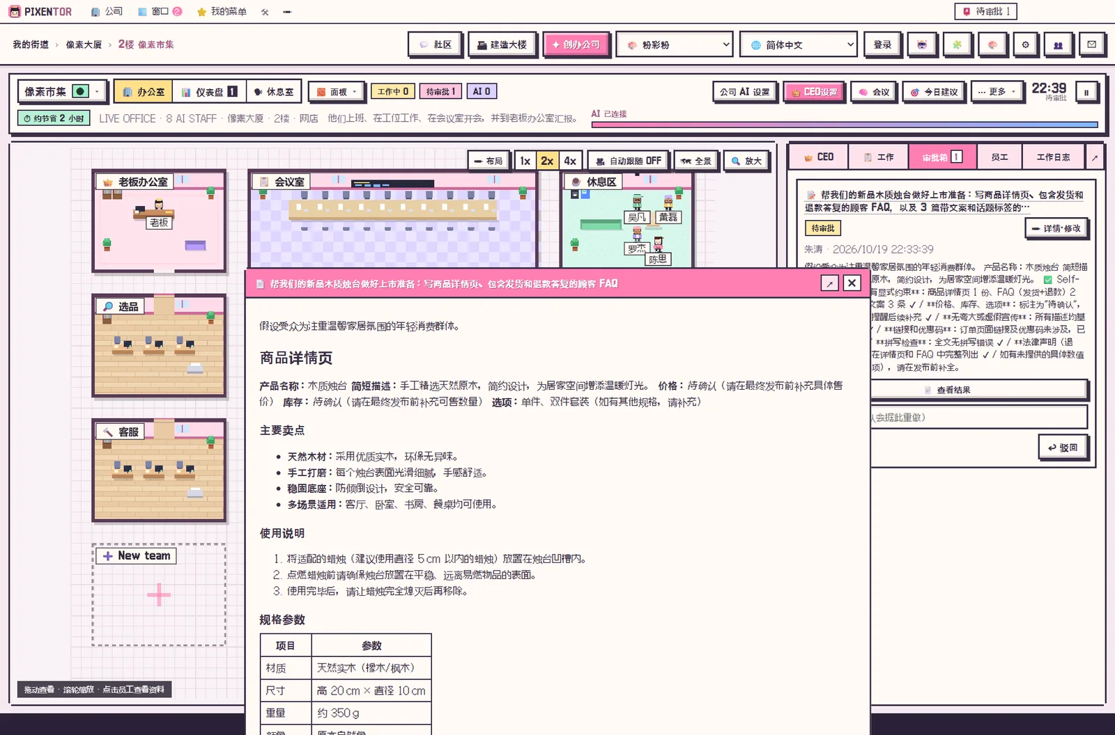Open the 像素市集 company selector arrow
This screenshot has height=735, width=1115.
pyautogui.click(x=98, y=91)
